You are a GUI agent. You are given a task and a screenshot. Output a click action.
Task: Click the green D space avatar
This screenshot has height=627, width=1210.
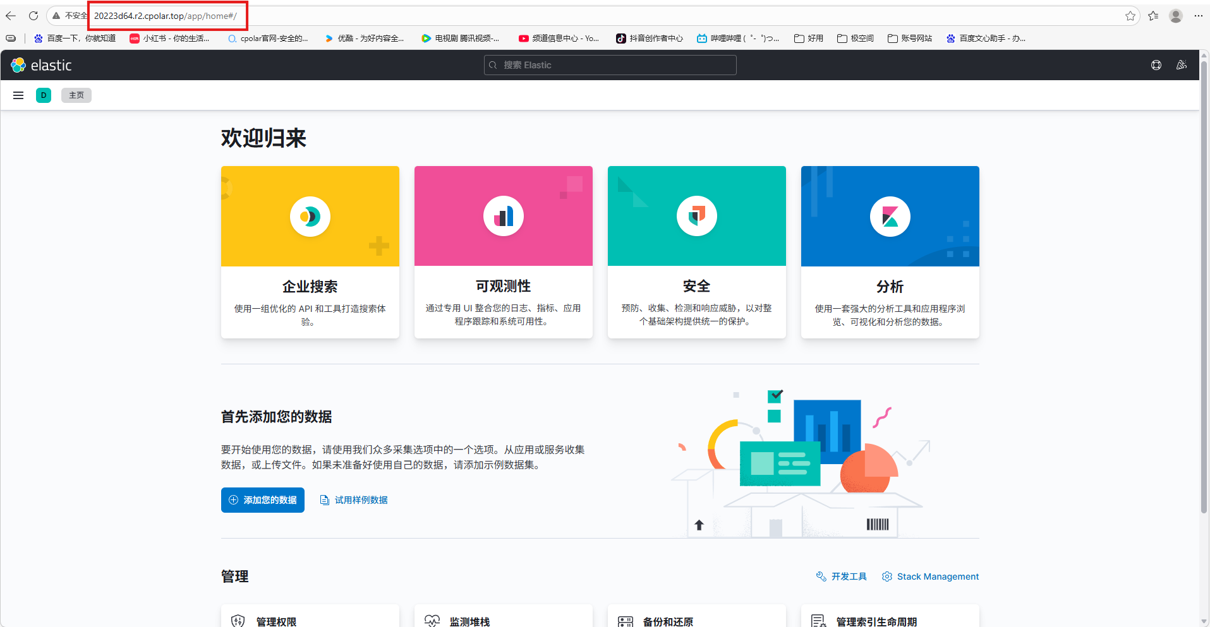coord(44,95)
